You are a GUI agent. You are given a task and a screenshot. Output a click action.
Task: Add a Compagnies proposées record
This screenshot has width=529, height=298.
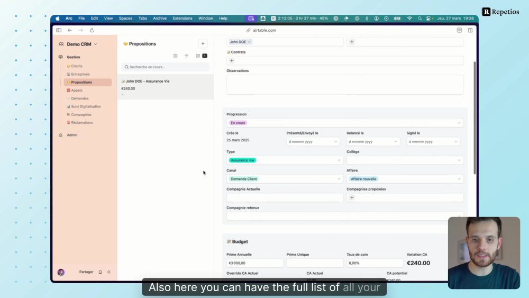click(352, 197)
